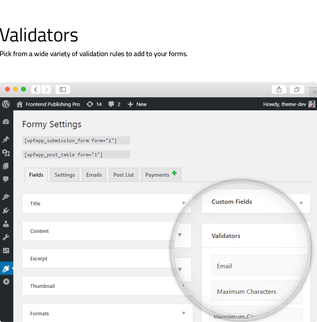Click the browser share button
The image size is (317, 322).
click(x=279, y=90)
